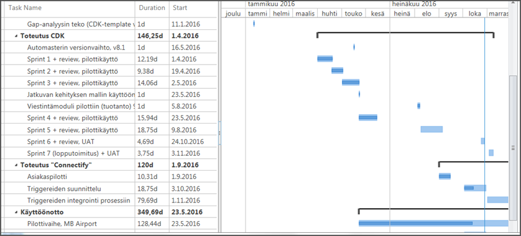Click the Sprint 2 Gantt bar
This screenshot has width=521, height=236.
(x=337, y=70)
